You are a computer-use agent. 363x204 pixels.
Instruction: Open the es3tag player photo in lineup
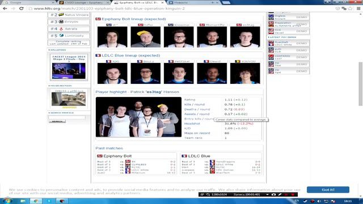[x=245, y=37]
